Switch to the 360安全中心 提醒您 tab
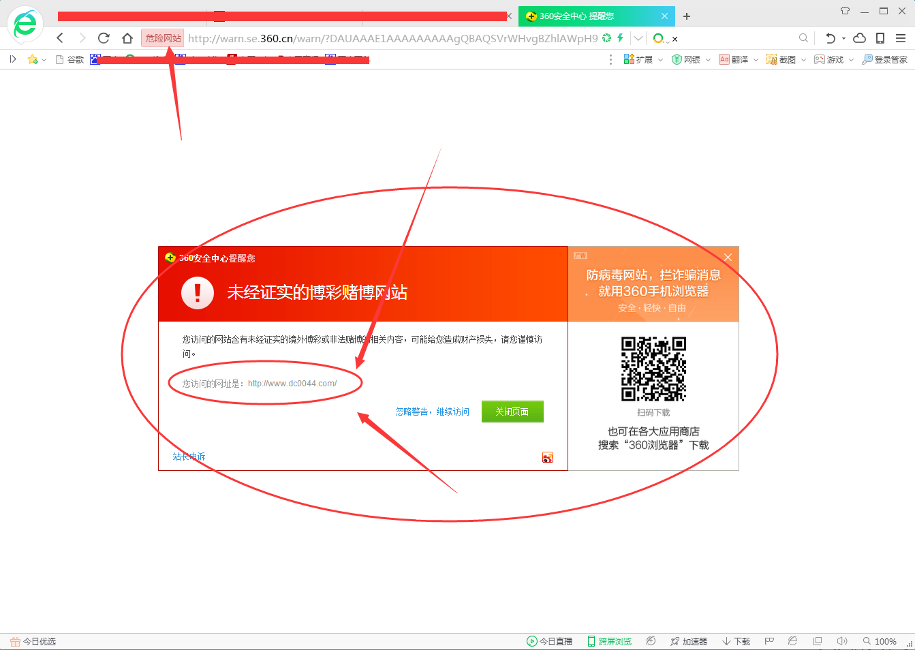This screenshot has height=650, width=915. pyautogui.click(x=576, y=16)
